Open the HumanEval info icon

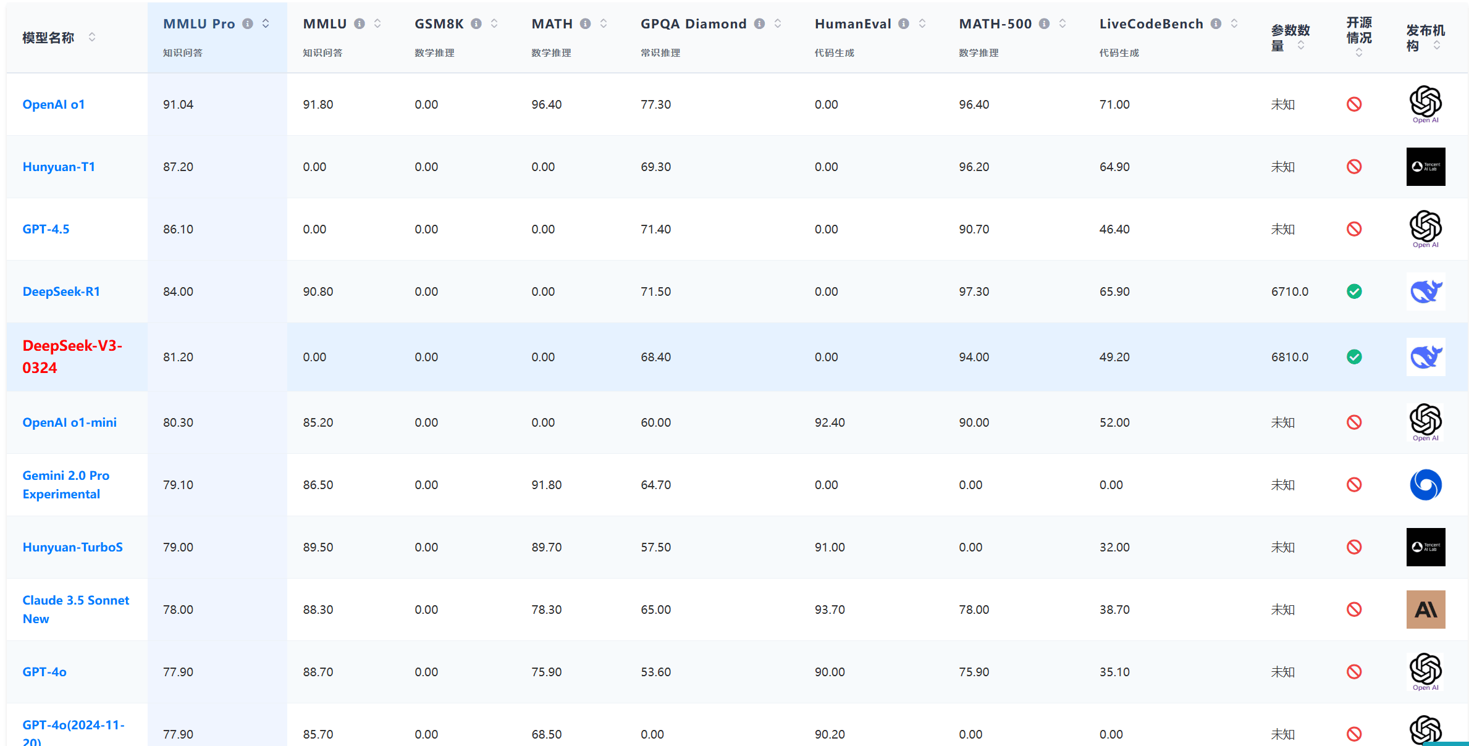[904, 23]
